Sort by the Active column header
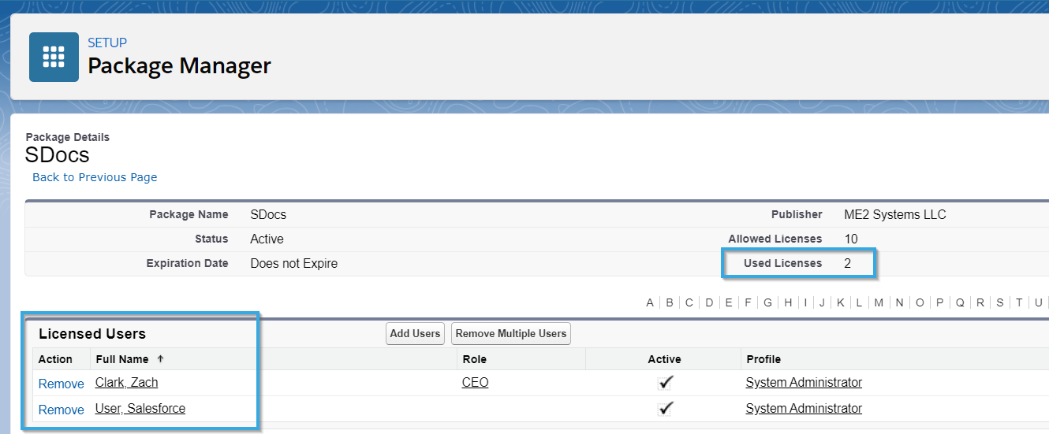The height and width of the screenshot is (434, 1049). (x=664, y=359)
